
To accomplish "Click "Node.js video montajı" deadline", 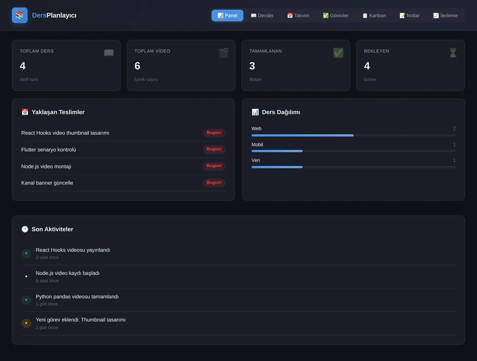I will tap(46, 166).
